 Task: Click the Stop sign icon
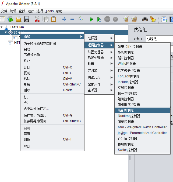(x=107, y=19)
